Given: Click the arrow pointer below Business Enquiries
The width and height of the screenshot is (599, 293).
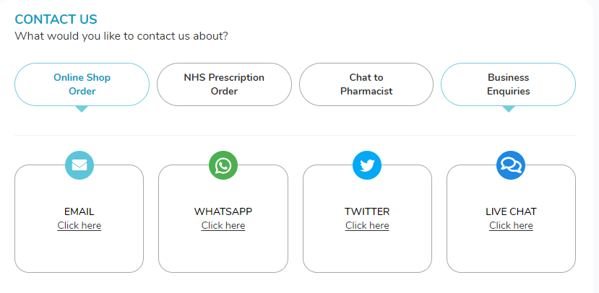Looking at the screenshot, I should coord(508,109).
